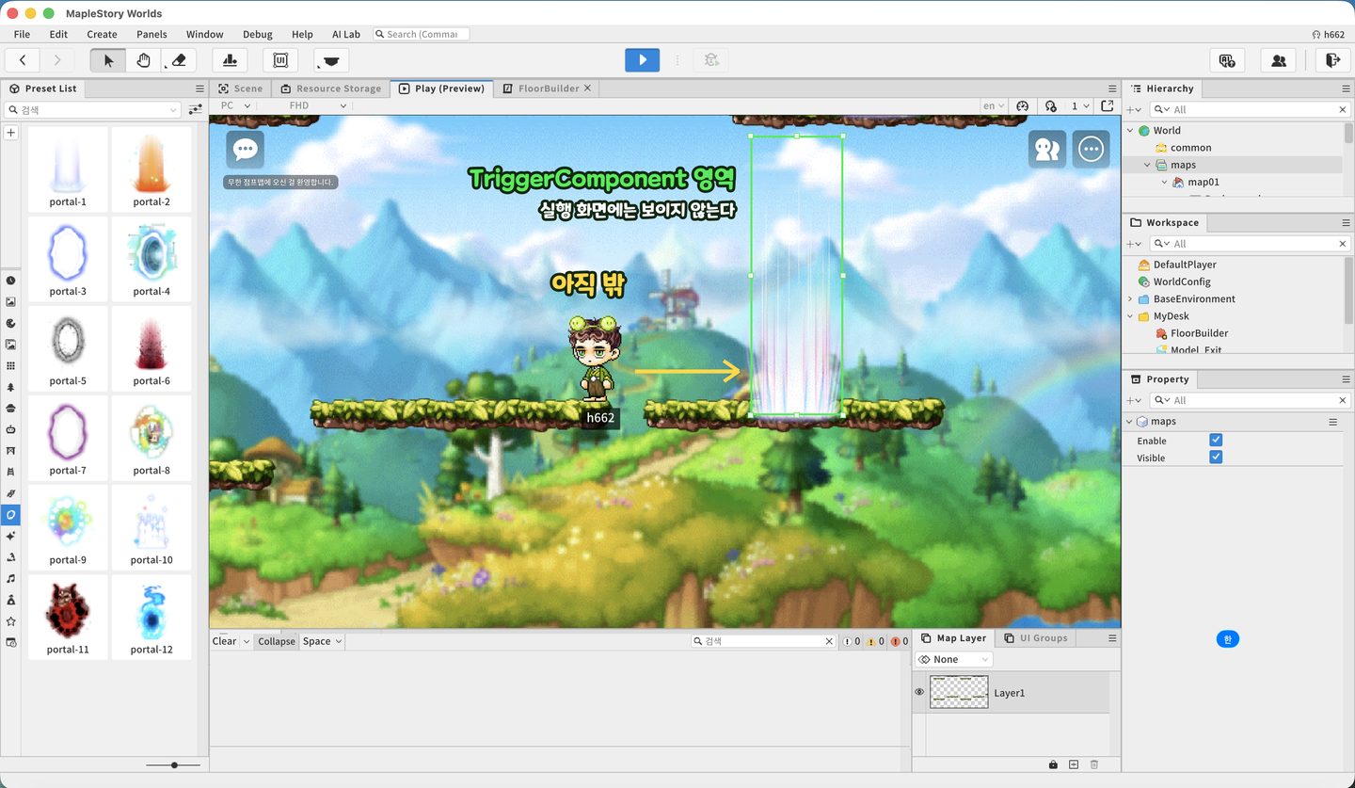Screen dimensions: 1355x788
Task: Toggle the Collapse button in console
Action: point(277,641)
